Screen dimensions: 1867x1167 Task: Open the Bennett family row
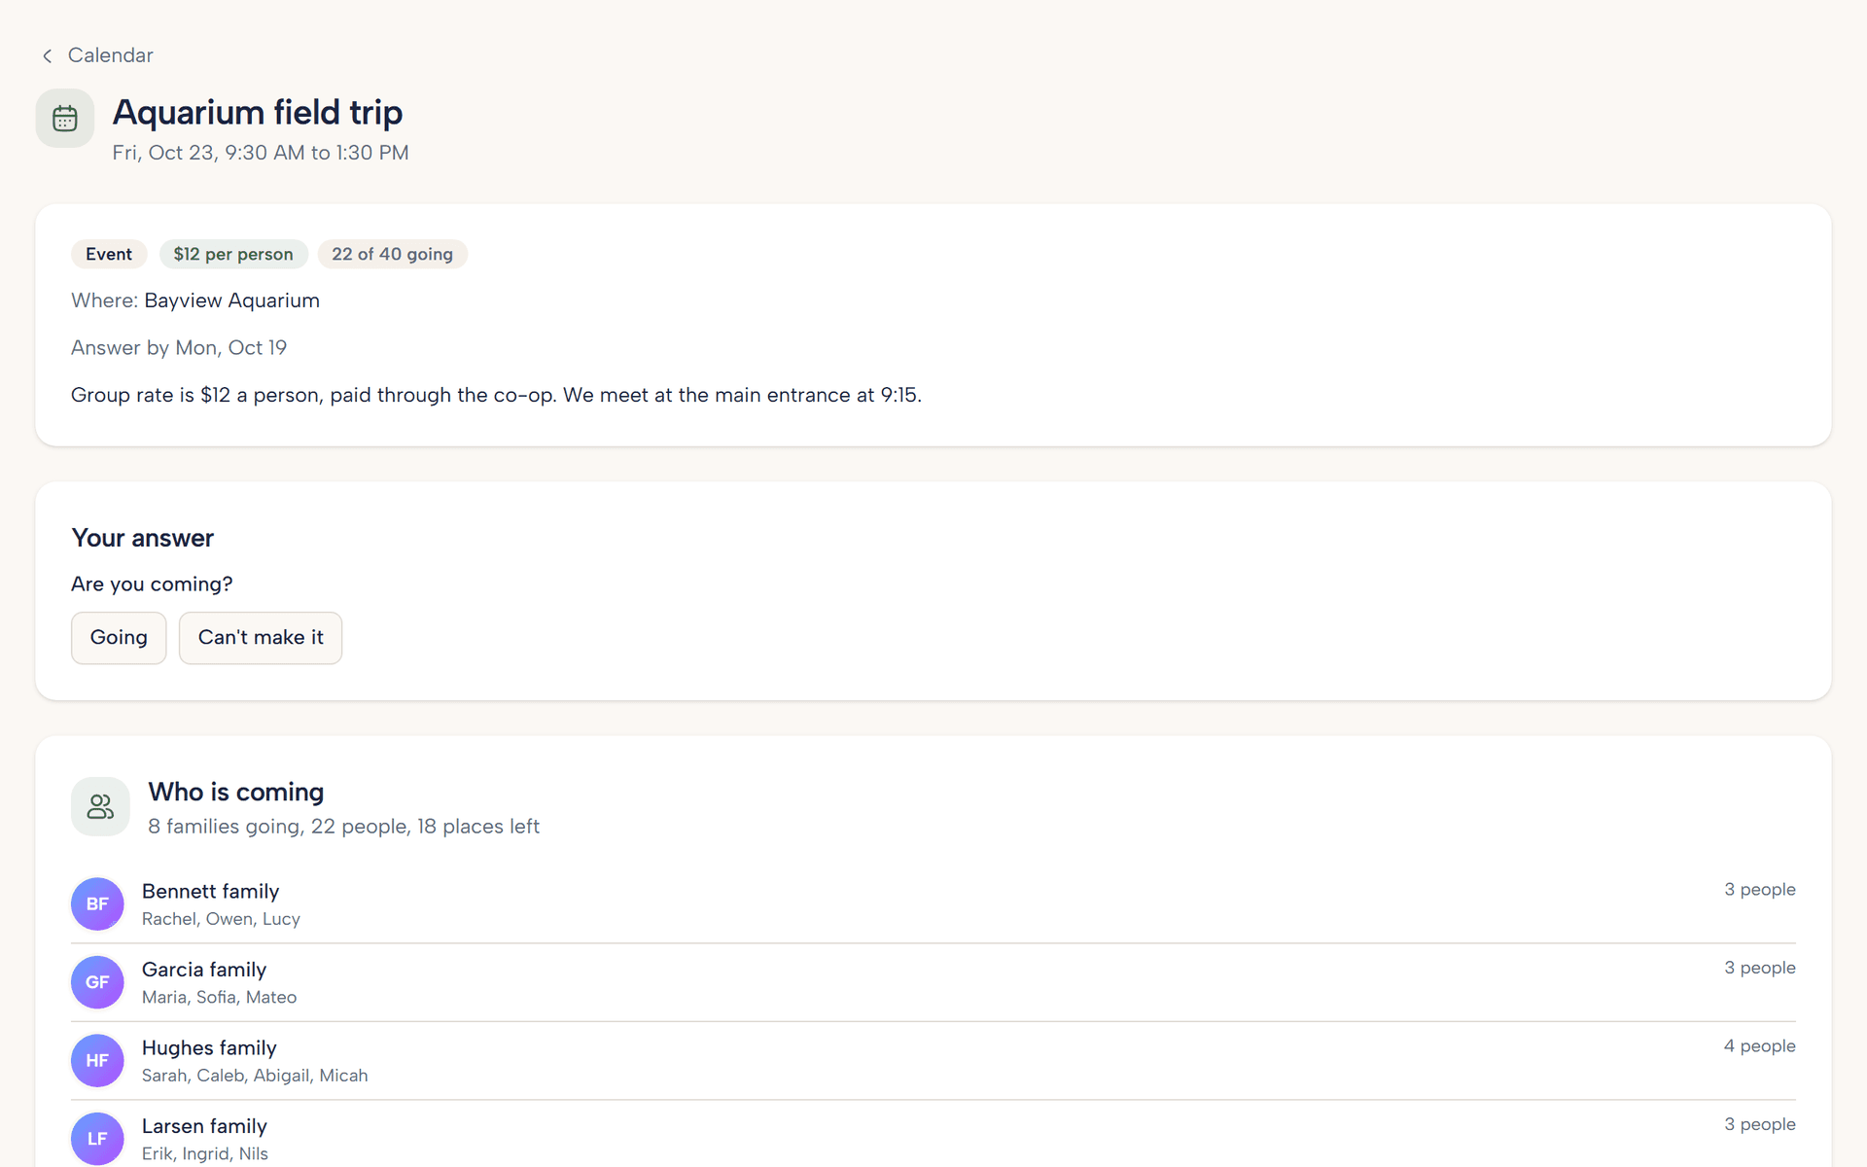(x=933, y=904)
